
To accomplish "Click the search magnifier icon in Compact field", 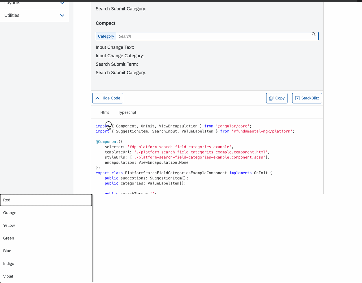I will pos(313,34).
